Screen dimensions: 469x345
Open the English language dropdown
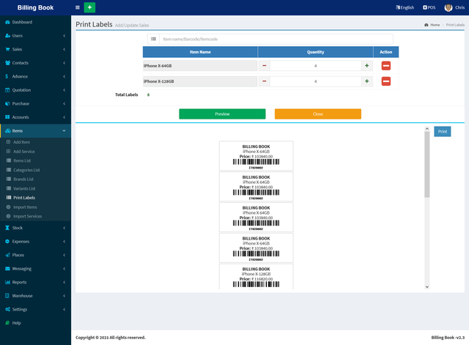[405, 7]
